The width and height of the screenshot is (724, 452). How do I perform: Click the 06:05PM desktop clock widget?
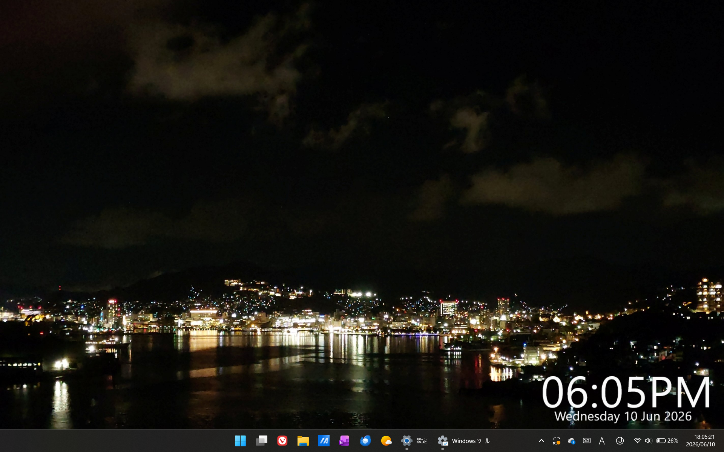pyautogui.click(x=626, y=392)
